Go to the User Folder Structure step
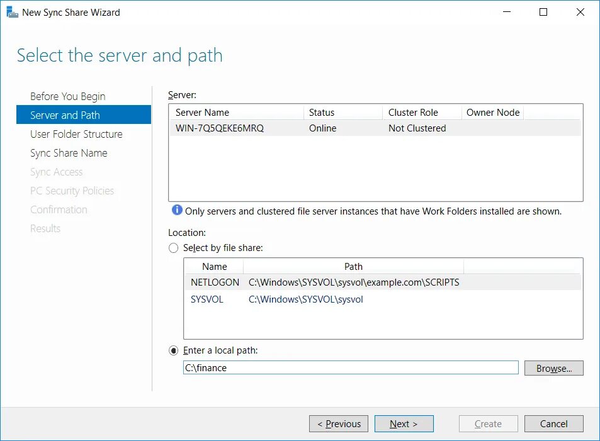The height and width of the screenshot is (441, 600). pyautogui.click(x=76, y=134)
